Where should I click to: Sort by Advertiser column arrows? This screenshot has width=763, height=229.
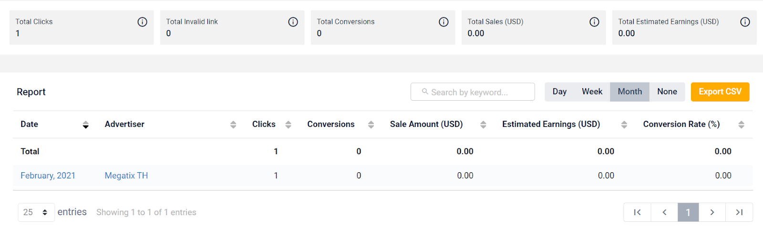pyautogui.click(x=233, y=125)
